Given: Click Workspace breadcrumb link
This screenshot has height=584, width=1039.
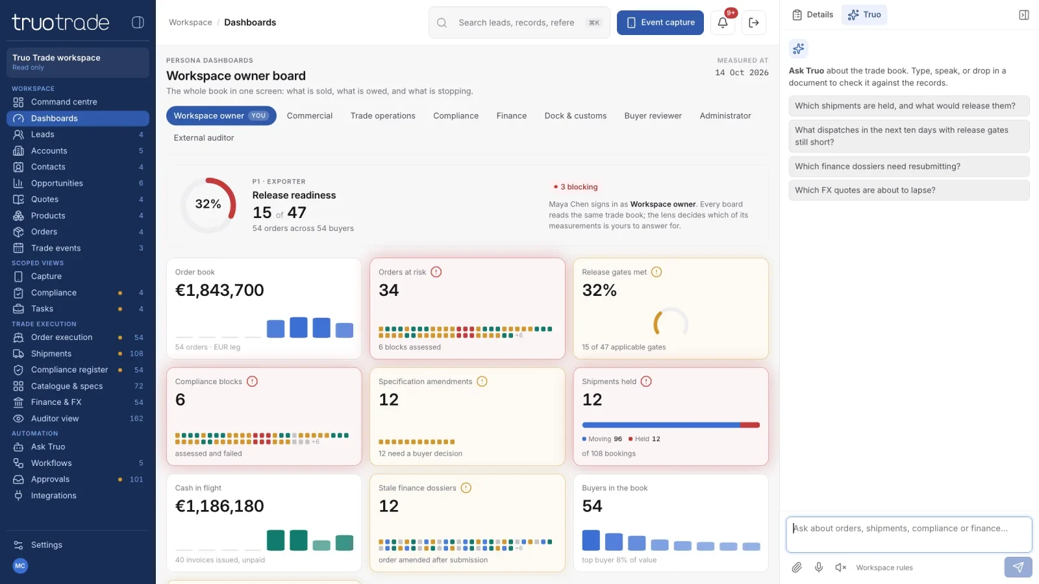Looking at the screenshot, I should [x=190, y=22].
